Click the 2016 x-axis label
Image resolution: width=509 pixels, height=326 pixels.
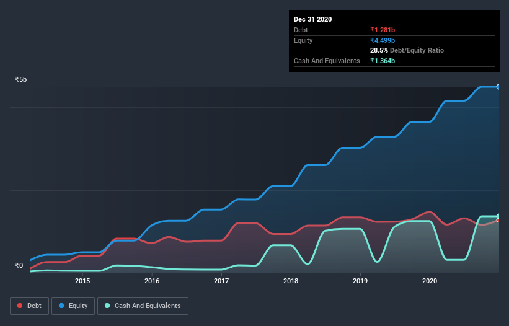point(152,281)
